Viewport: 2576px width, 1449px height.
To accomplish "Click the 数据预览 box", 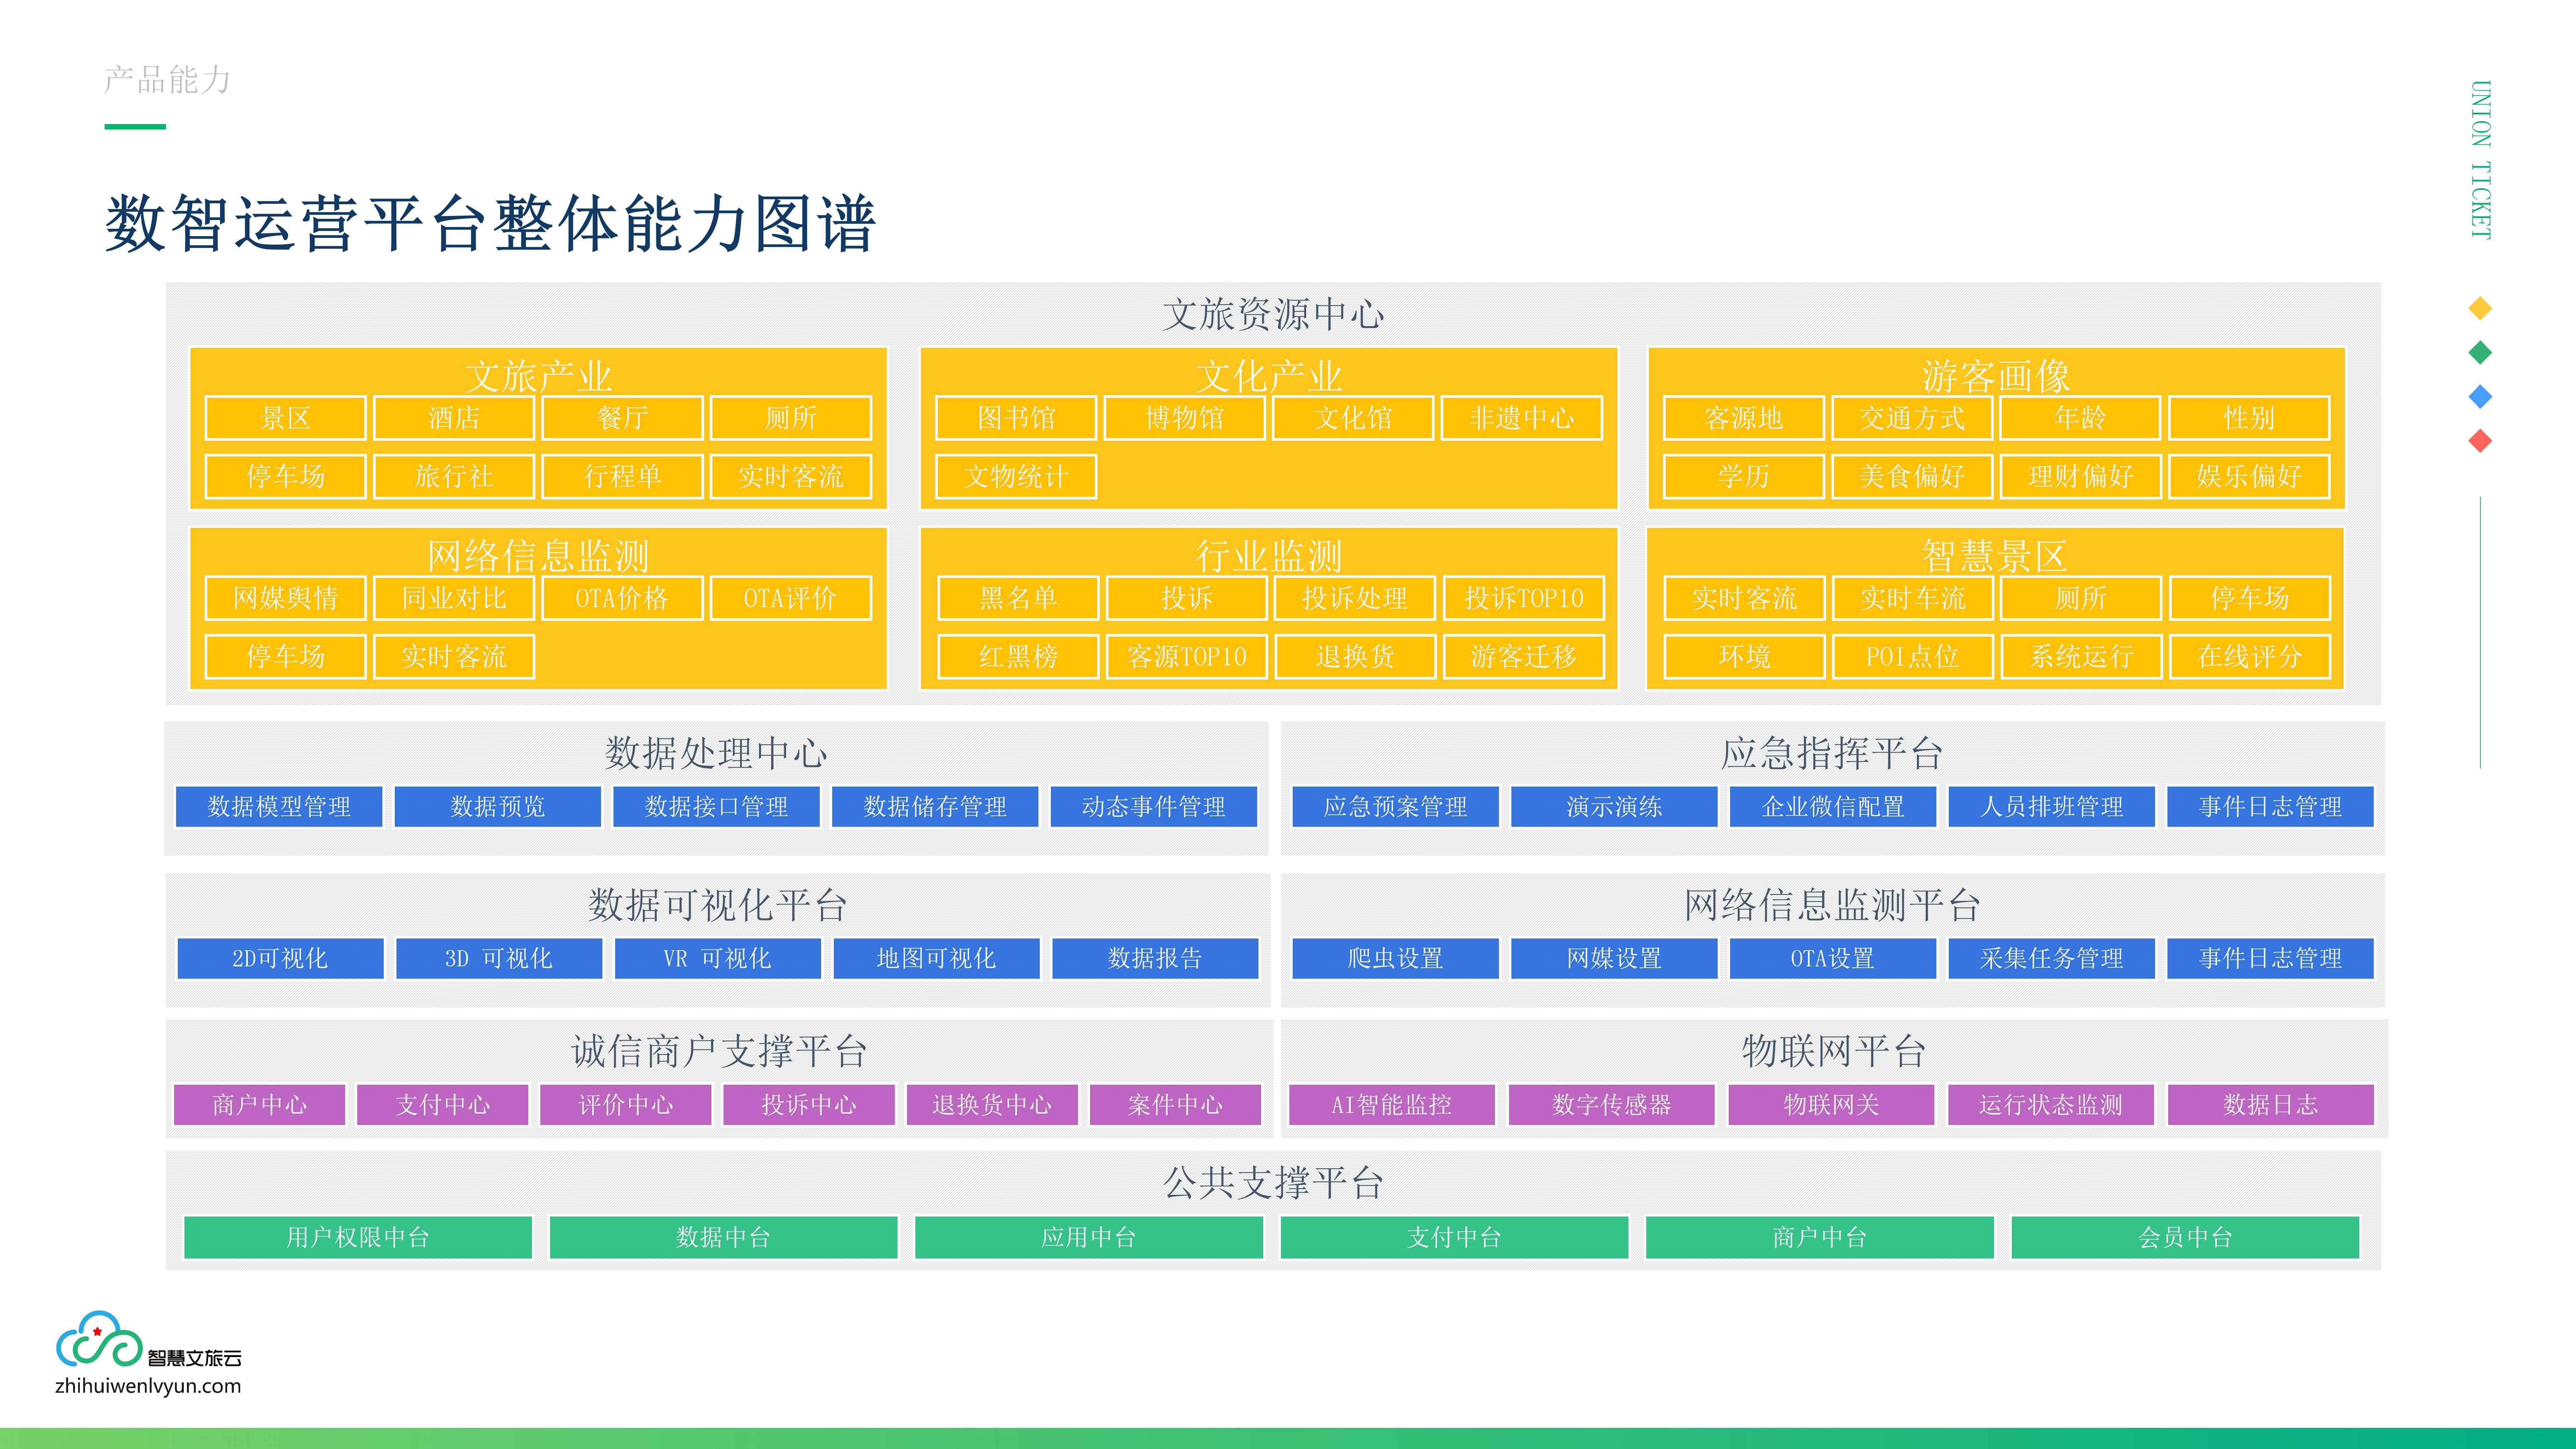I will [498, 807].
